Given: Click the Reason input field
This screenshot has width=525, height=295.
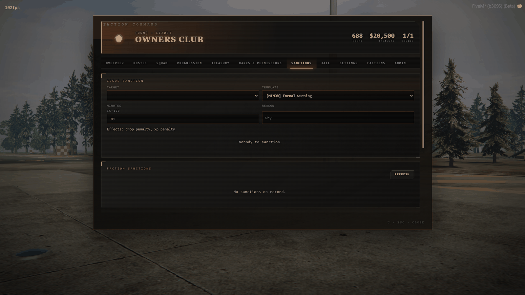Looking at the screenshot, I should (338, 118).
